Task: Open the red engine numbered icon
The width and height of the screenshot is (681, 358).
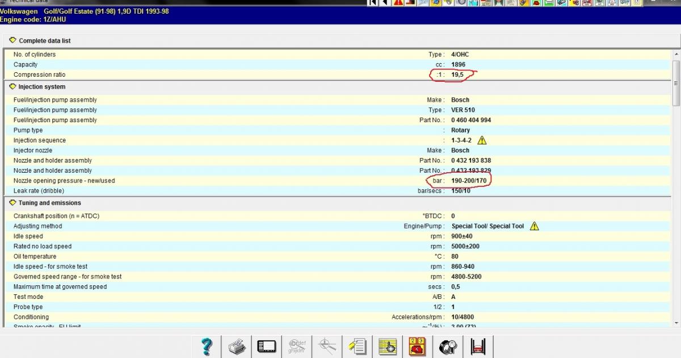Action: point(418,346)
